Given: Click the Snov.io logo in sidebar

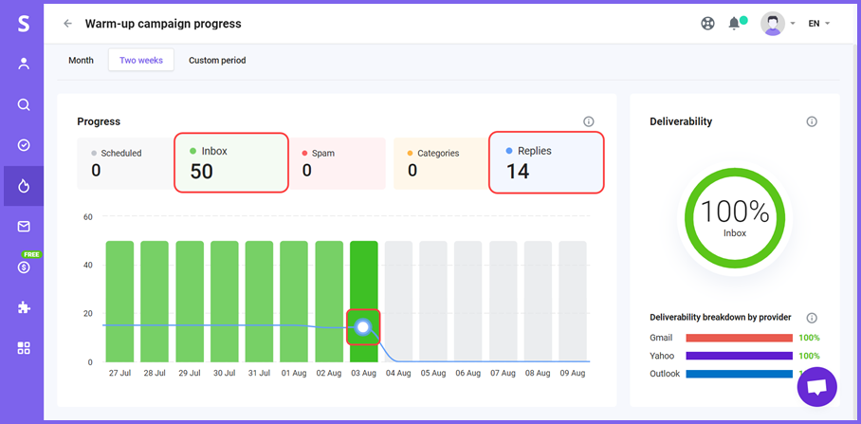Looking at the screenshot, I should point(23,24).
